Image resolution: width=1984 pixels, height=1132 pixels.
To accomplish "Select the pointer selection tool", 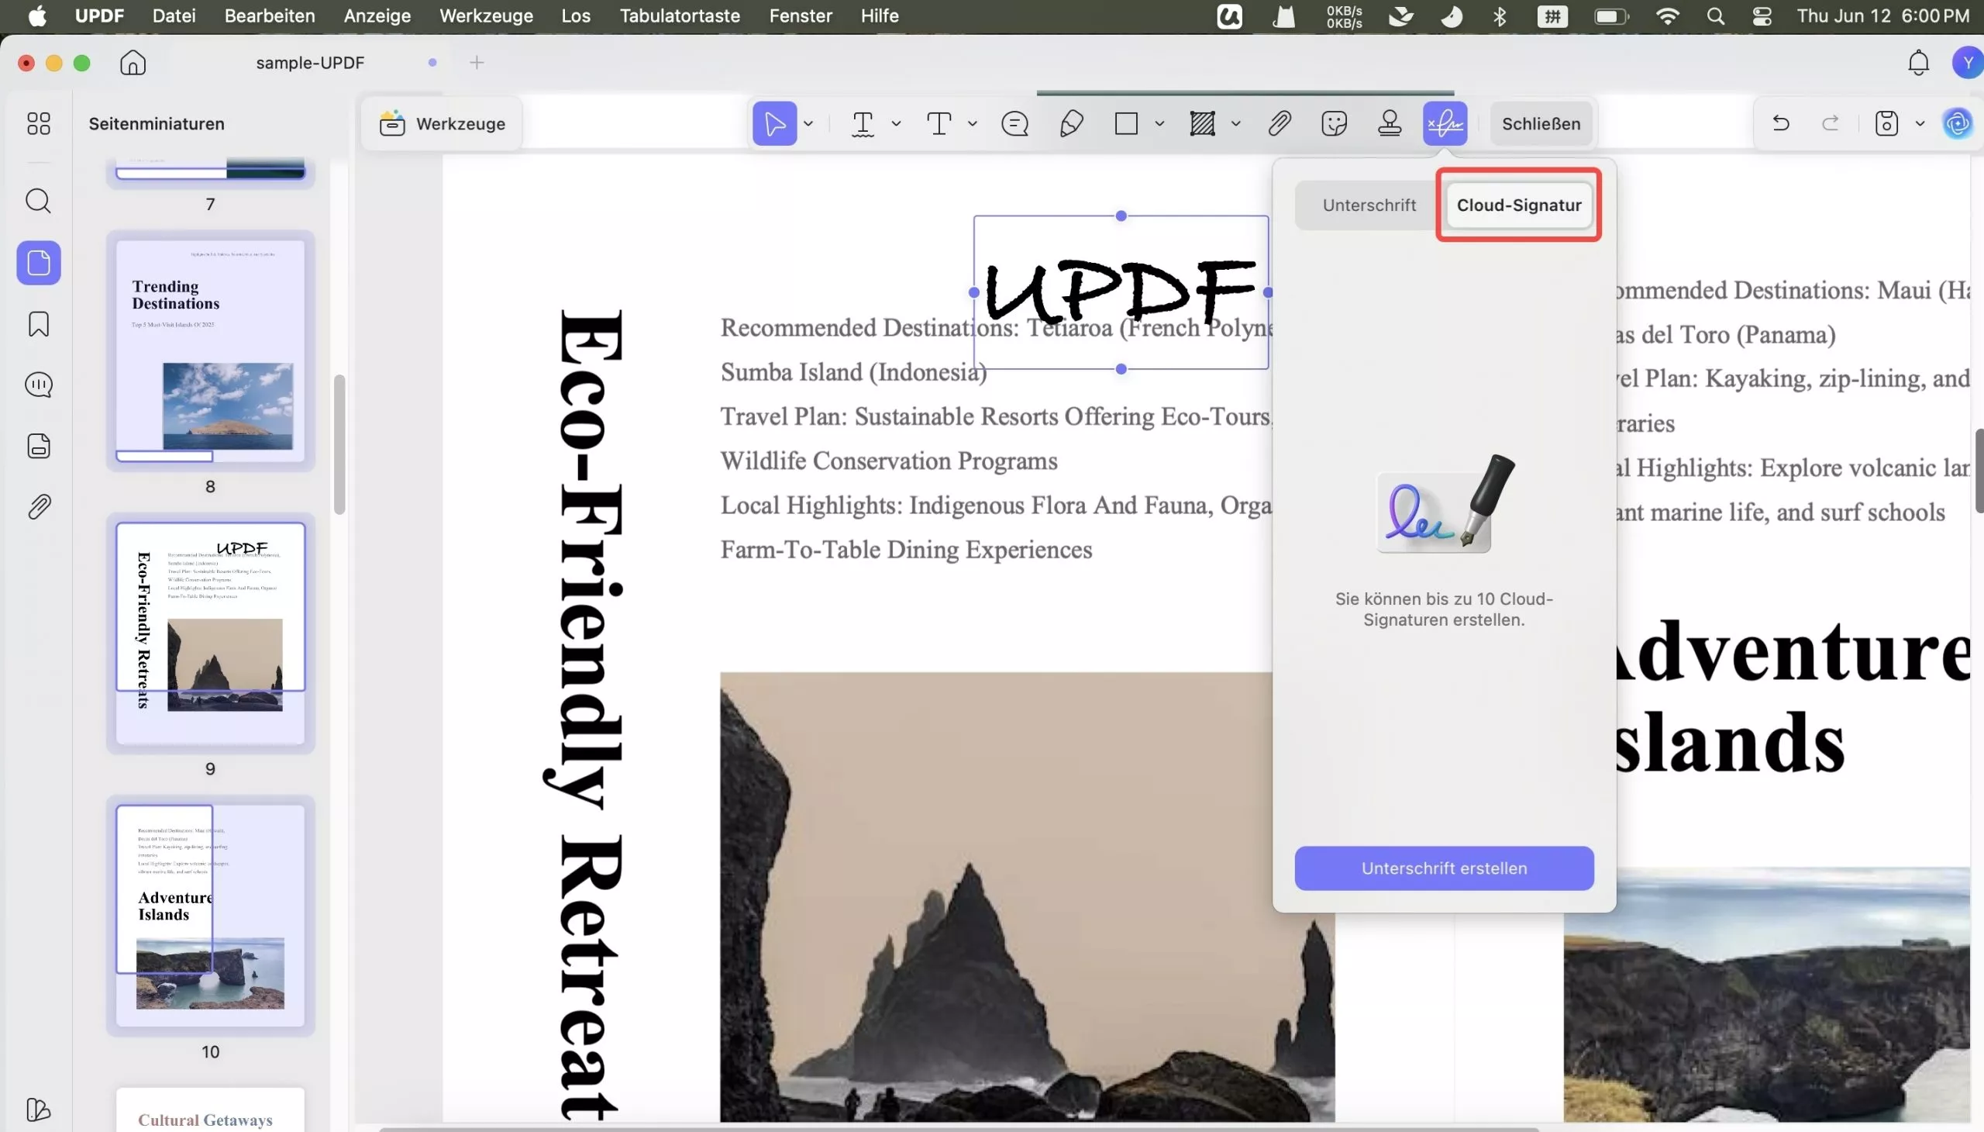I will (x=774, y=123).
